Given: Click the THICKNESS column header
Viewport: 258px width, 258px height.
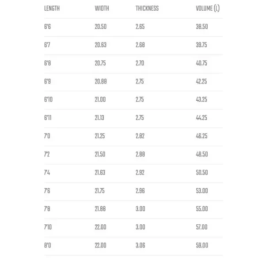Looking at the screenshot, I should coord(147,8).
